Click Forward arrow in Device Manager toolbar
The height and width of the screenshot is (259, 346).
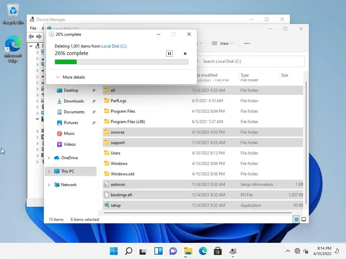point(39,36)
